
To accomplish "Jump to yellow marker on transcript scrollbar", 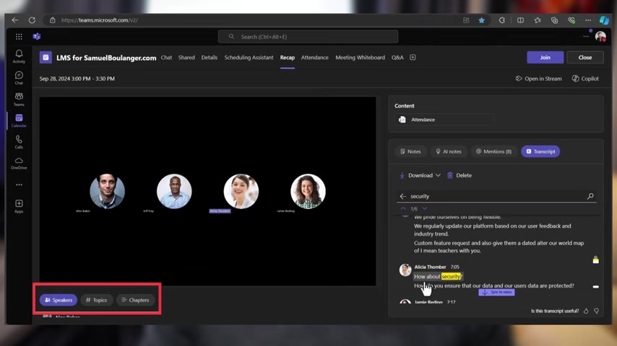I will tap(596, 260).
